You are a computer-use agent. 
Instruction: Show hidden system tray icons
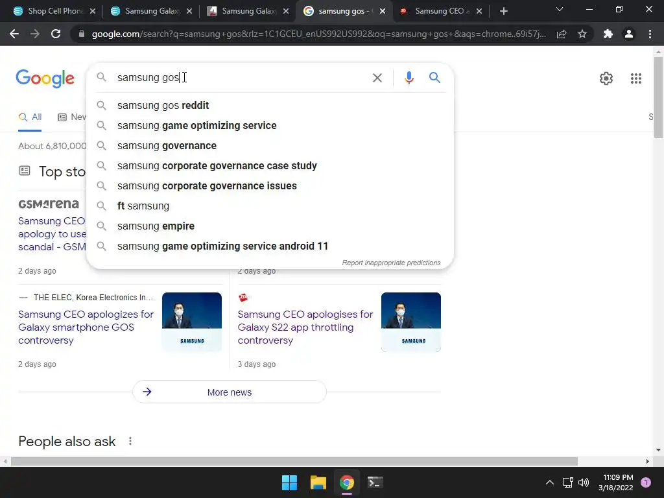point(550,482)
